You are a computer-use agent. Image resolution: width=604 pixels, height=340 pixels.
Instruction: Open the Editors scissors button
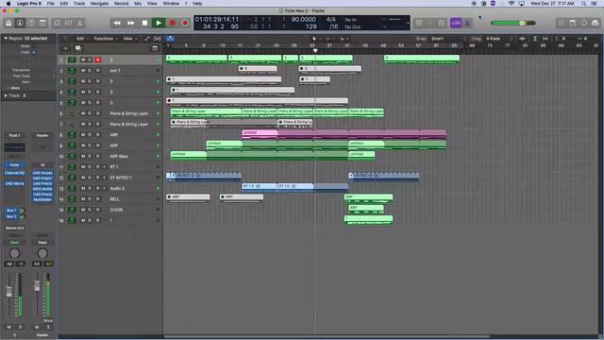click(79, 23)
